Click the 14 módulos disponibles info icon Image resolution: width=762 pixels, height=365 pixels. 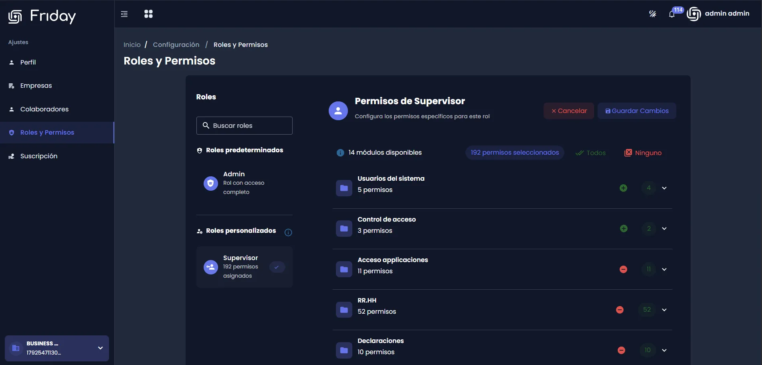point(340,153)
